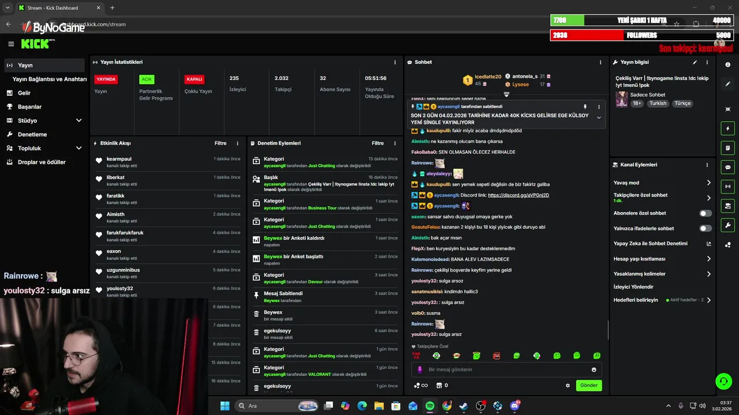This screenshot has width=739, height=415.
Task: Open Yayın İstatistikleri panel options menu
Action: click(x=395, y=62)
